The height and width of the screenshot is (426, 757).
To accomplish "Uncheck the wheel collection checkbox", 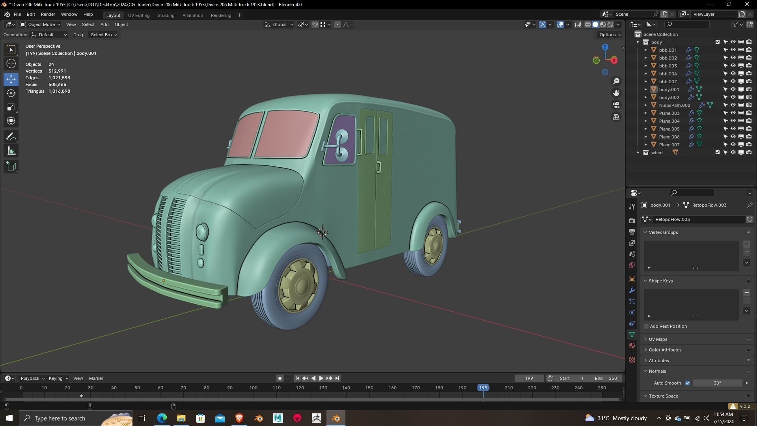I will coord(718,153).
